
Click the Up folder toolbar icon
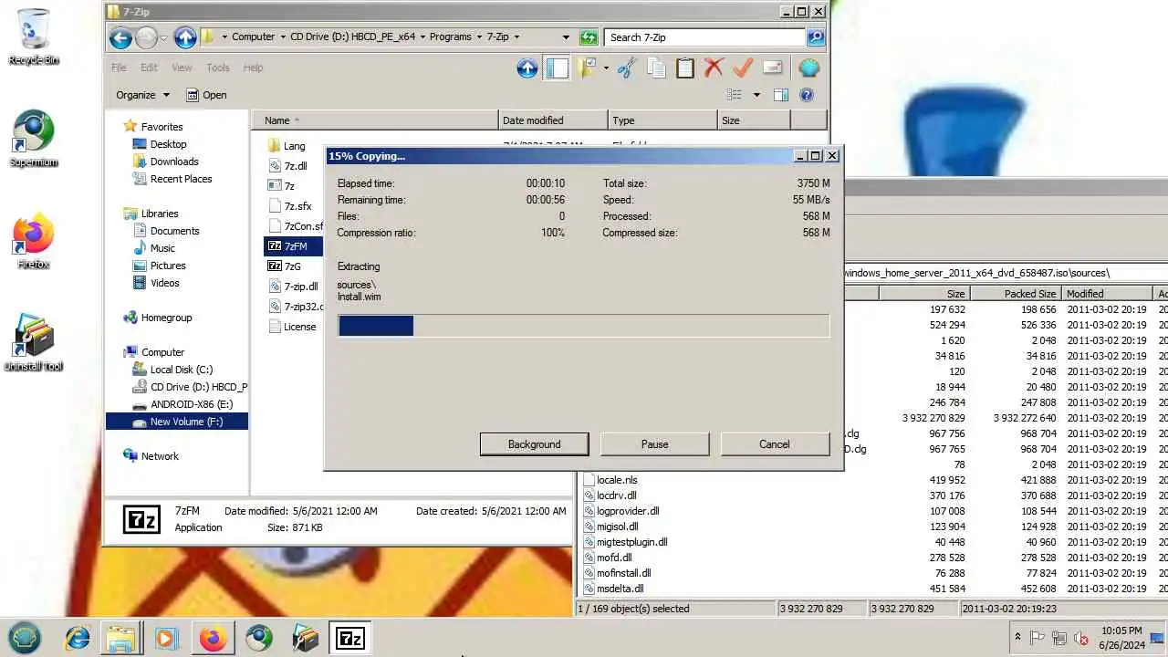[x=527, y=68]
